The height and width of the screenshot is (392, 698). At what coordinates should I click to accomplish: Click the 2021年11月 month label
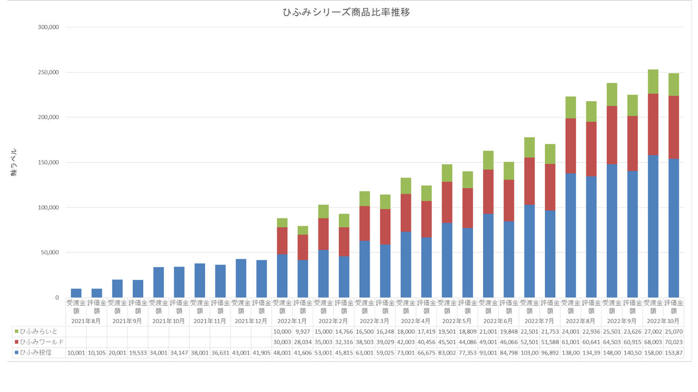pyautogui.click(x=210, y=321)
